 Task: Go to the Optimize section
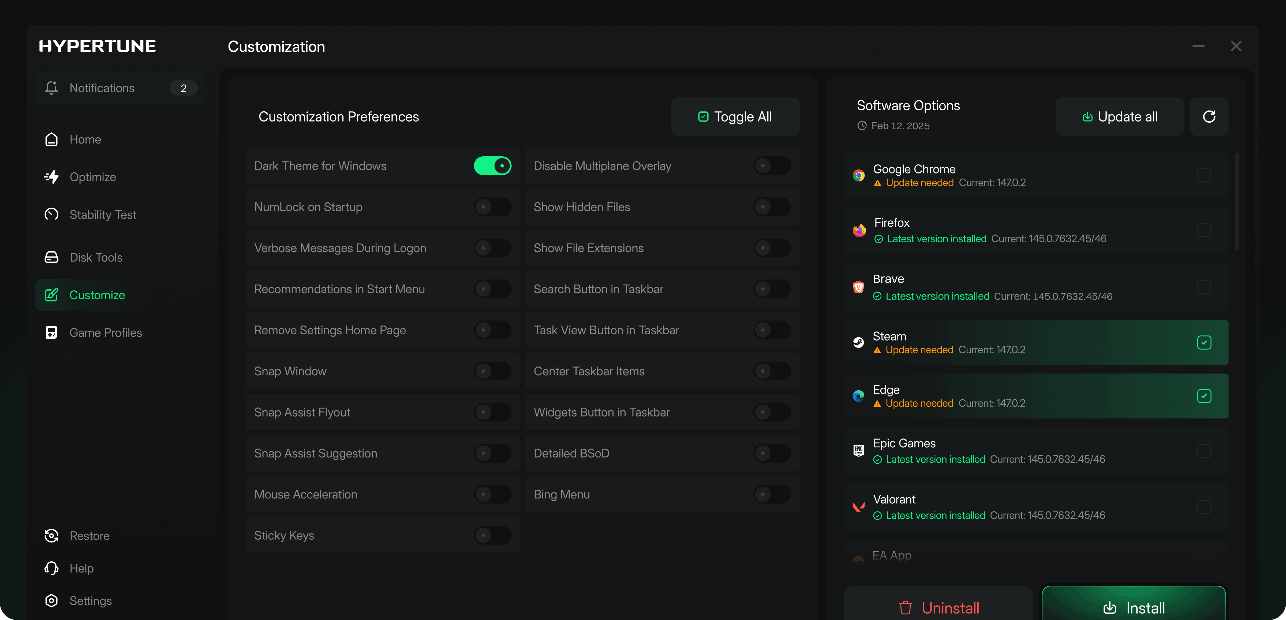click(x=121, y=177)
